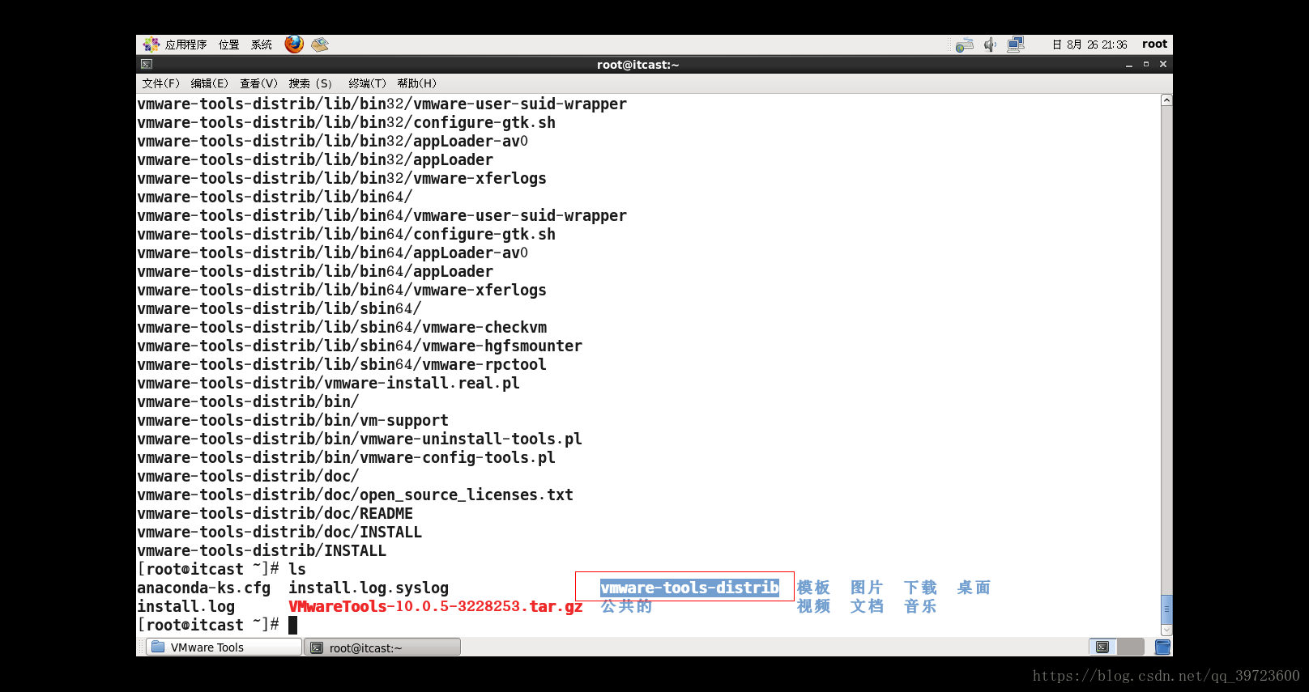Click the doc/open_source_licenses.txt output line
The image size is (1309, 692).
tap(355, 495)
